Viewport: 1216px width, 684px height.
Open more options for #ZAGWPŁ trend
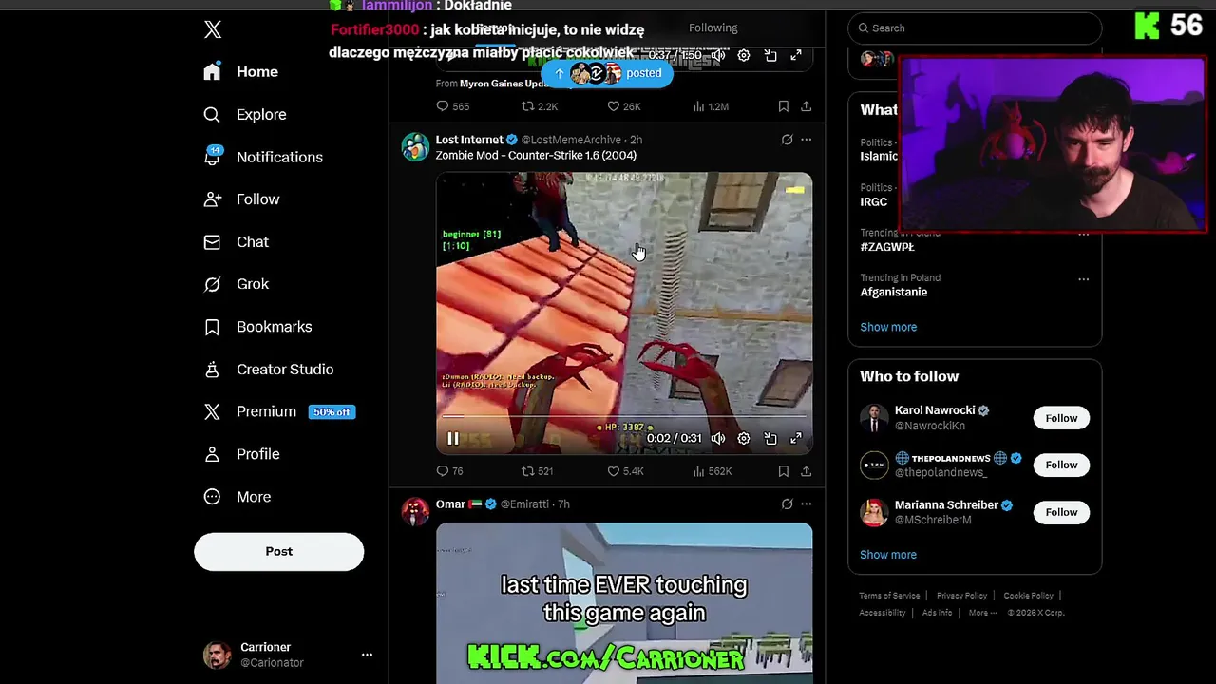point(1083,235)
